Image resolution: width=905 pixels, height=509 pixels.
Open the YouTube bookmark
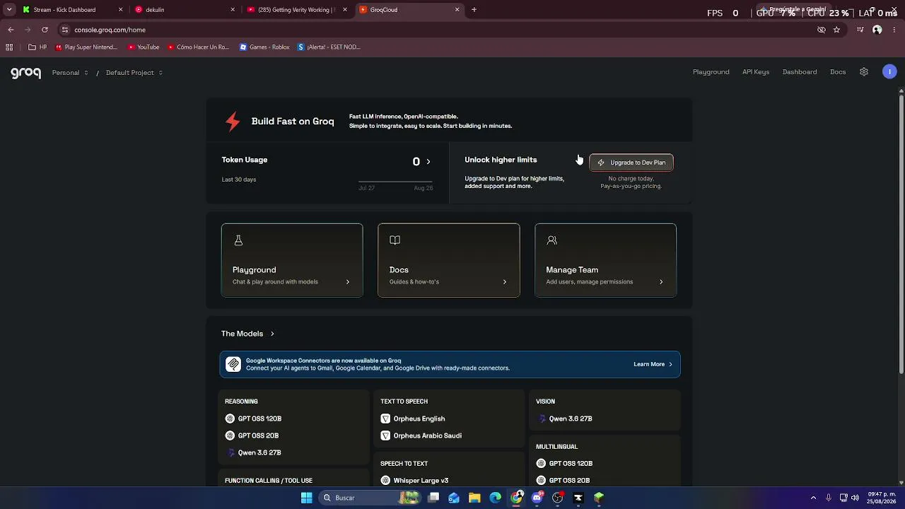pyautogui.click(x=144, y=47)
